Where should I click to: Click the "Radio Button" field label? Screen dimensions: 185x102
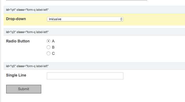(x=18, y=41)
